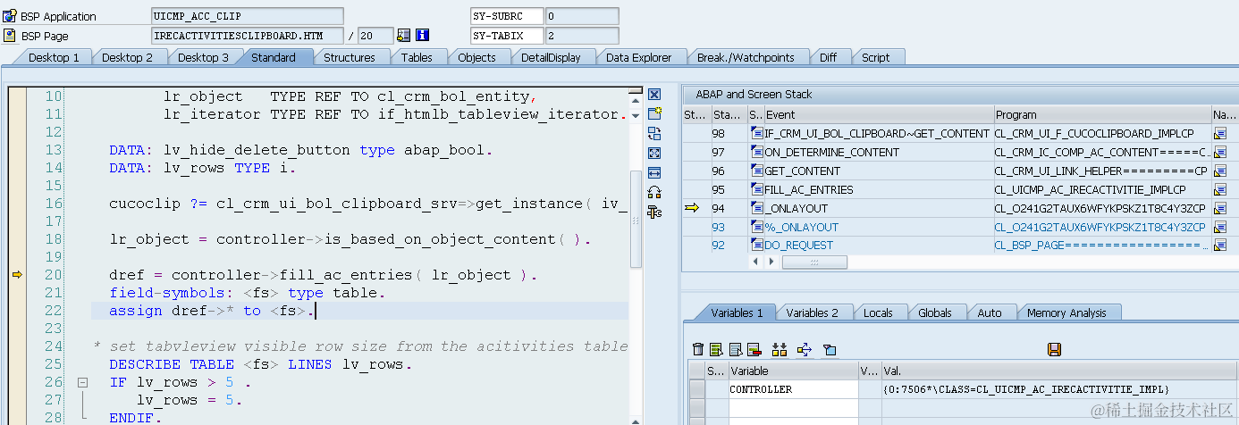Select the Auto tab

click(x=990, y=312)
